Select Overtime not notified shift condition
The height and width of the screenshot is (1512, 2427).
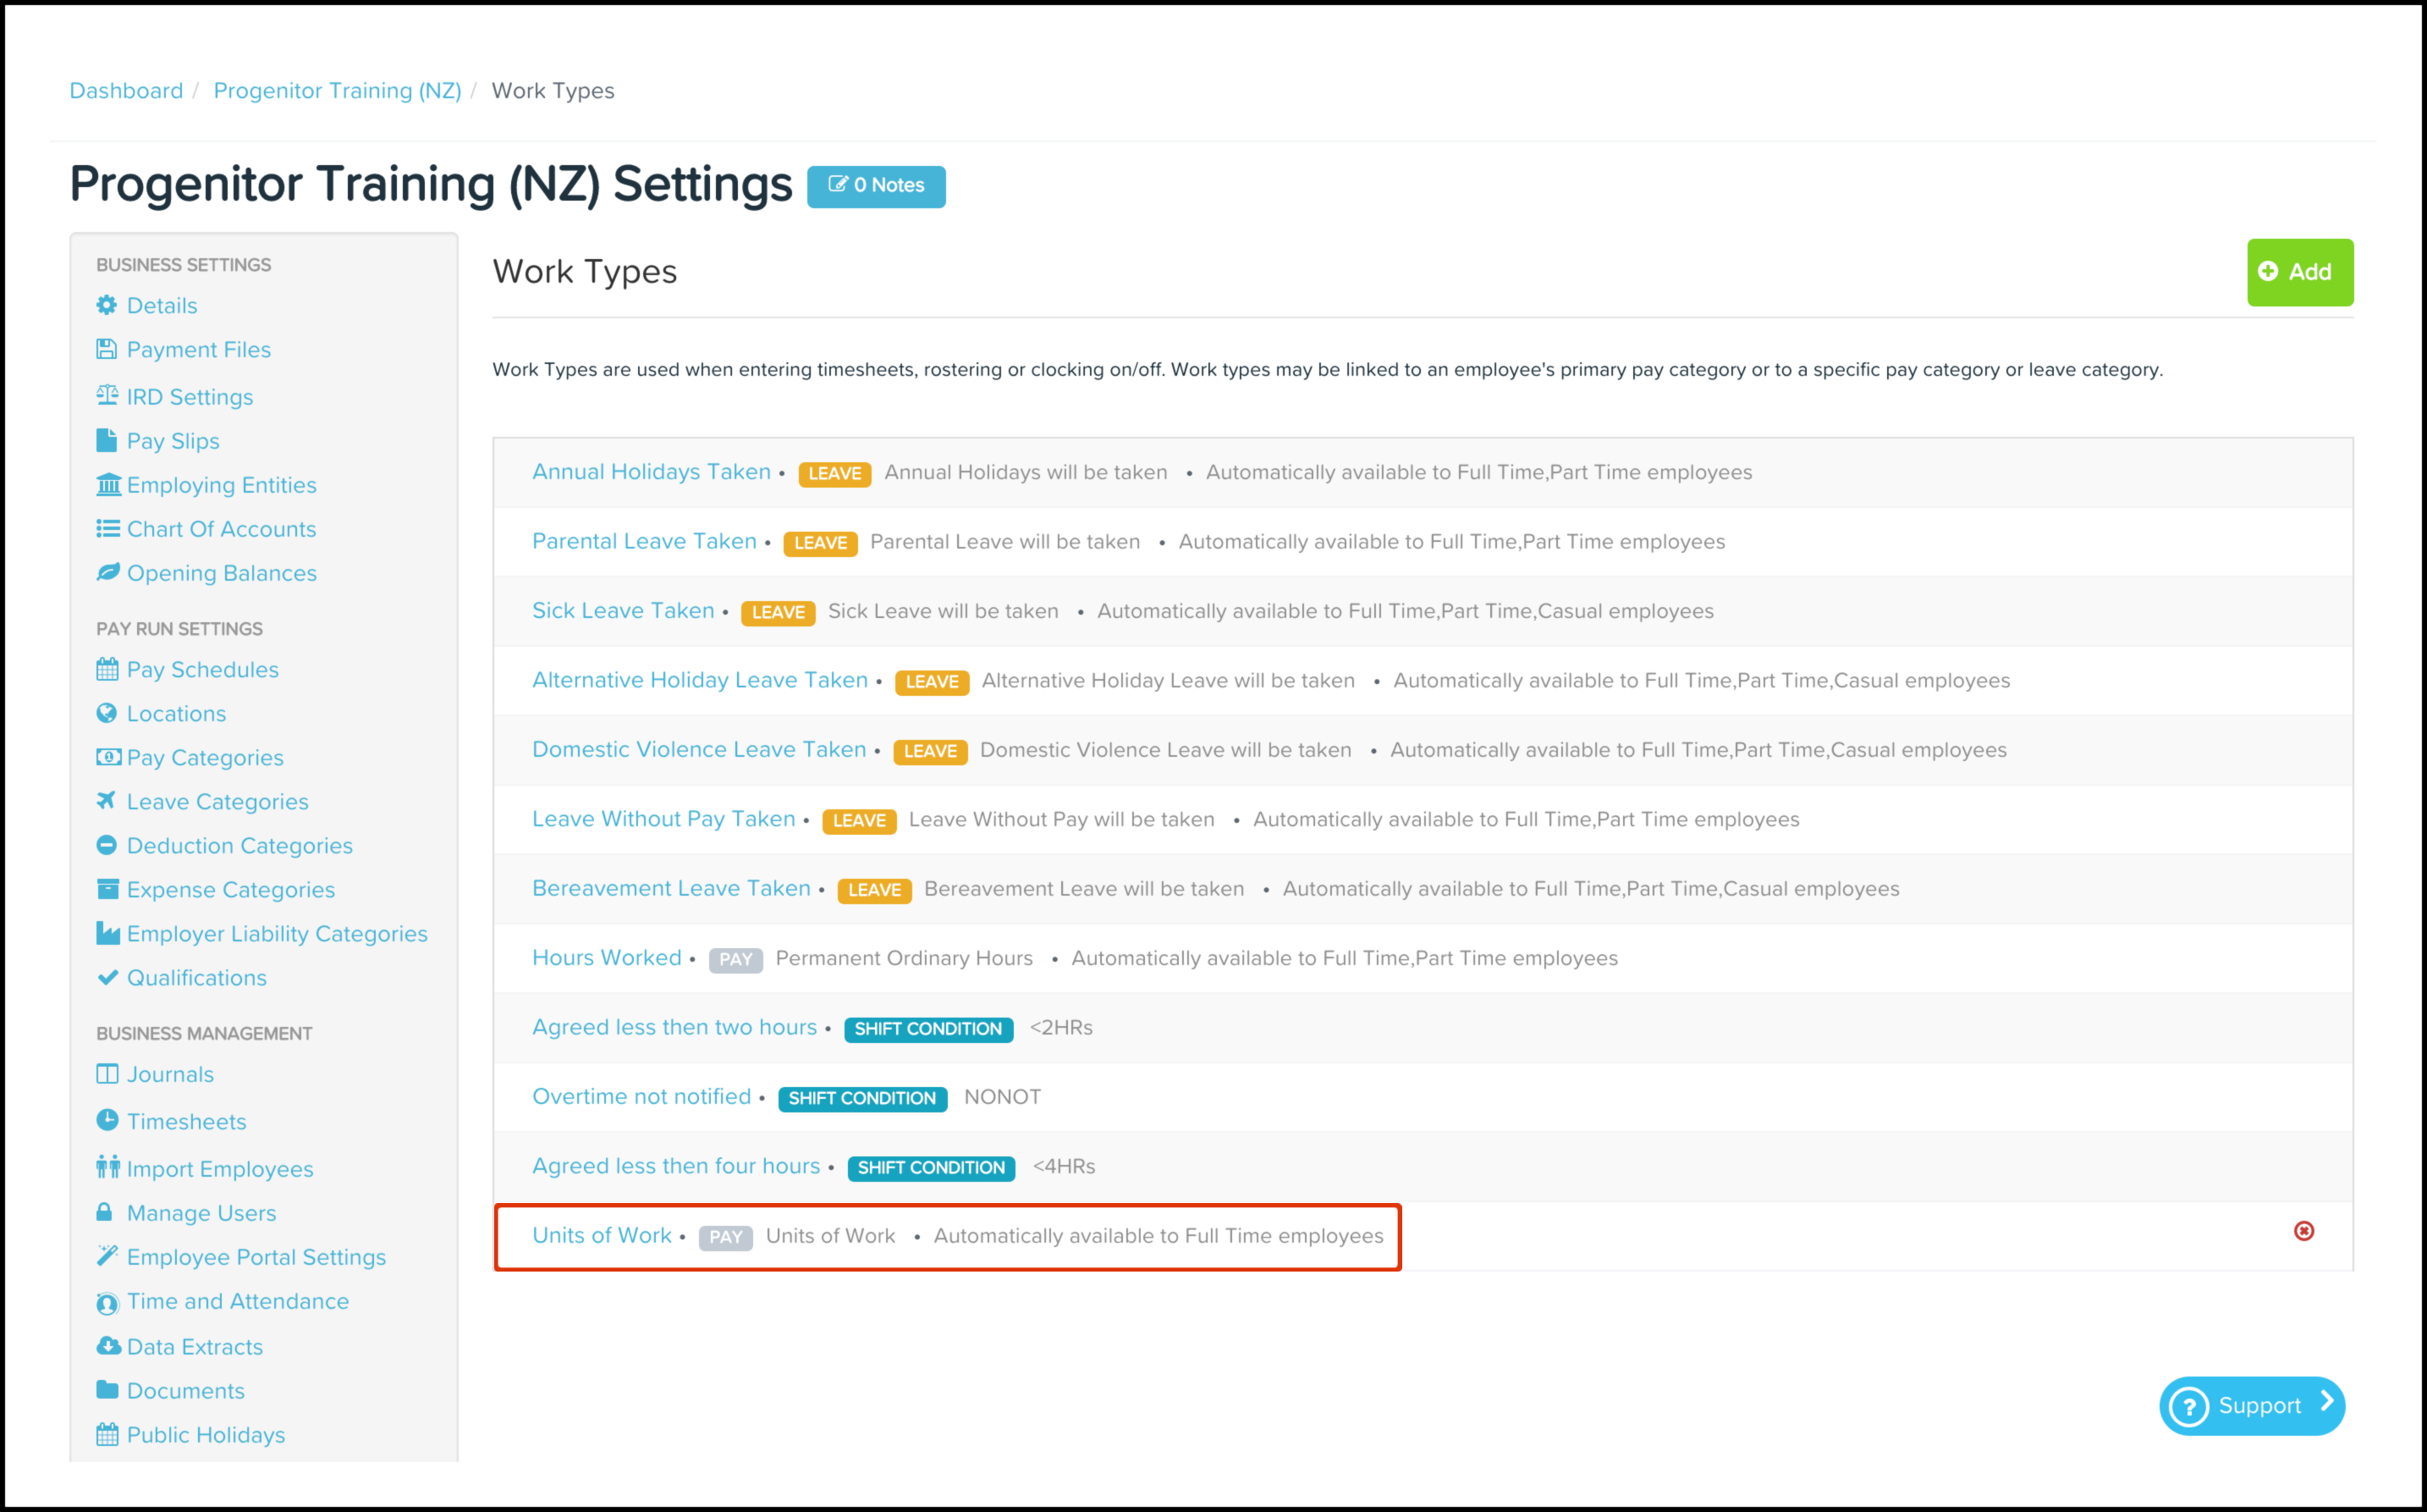pyautogui.click(x=641, y=1097)
